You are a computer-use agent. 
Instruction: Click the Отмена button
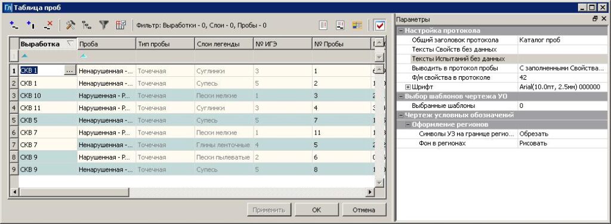[364, 210]
